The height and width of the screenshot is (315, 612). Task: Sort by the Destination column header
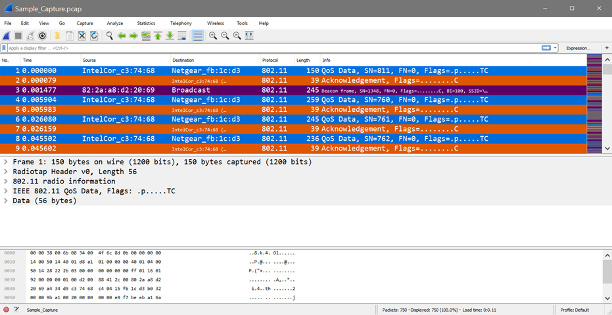tap(216, 60)
